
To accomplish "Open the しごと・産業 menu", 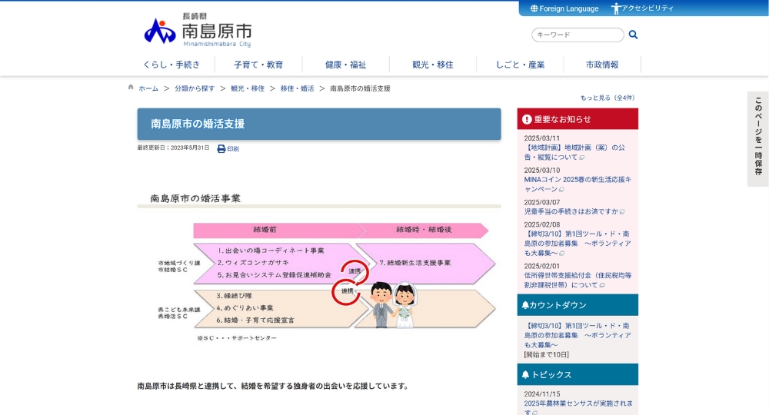I will 520,65.
